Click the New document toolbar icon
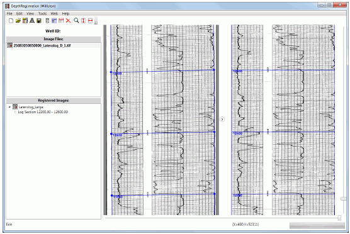This screenshot has width=350, height=234. [x=11, y=21]
